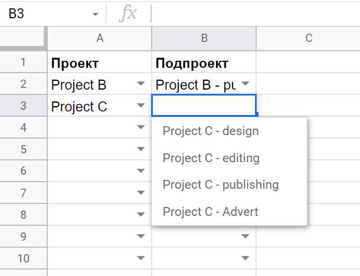Expand dropdown arrow in cell B9

coord(246,236)
